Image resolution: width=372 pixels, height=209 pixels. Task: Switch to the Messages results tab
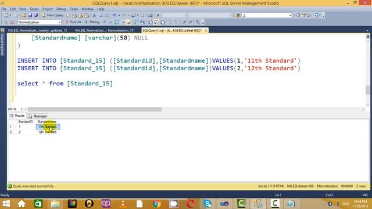point(37,116)
